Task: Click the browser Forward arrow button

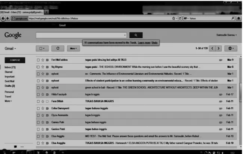Action: (7, 18)
